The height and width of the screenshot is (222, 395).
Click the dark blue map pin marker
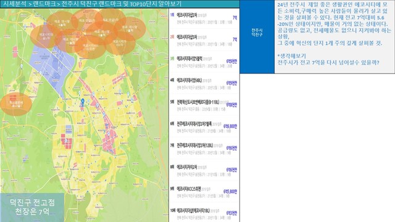(83, 102)
